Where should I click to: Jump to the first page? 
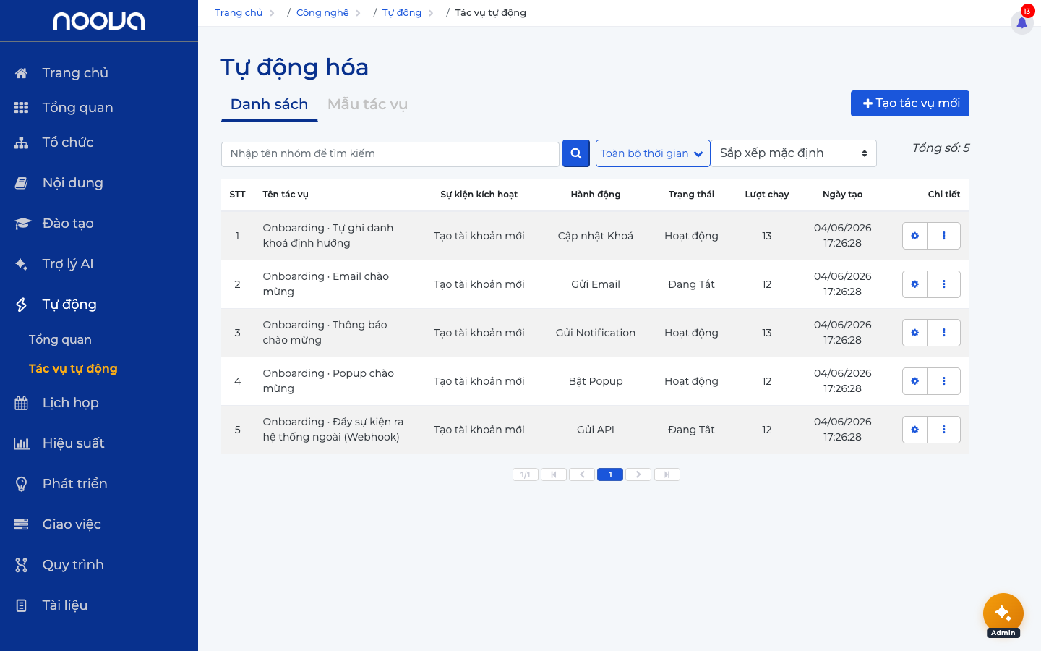554,475
